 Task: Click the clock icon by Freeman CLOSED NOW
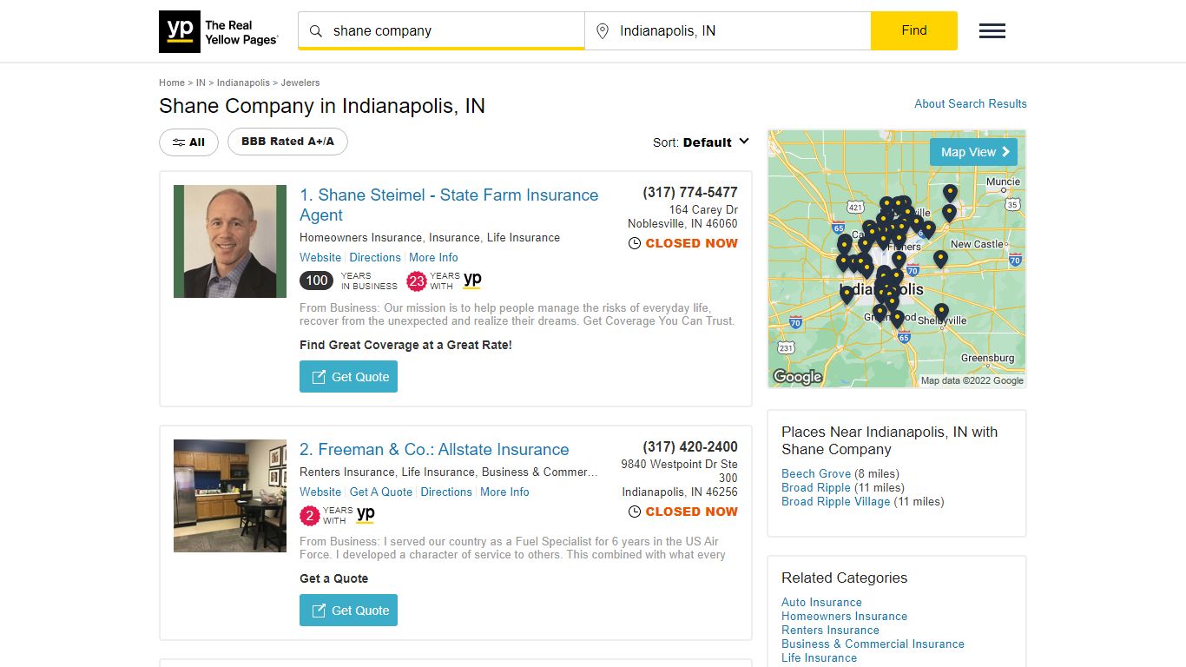(635, 512)
